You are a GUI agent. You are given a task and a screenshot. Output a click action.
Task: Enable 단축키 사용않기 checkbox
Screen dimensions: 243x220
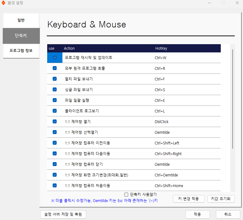(x=126, y=195)
